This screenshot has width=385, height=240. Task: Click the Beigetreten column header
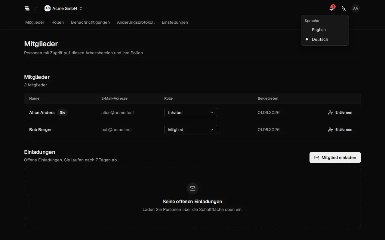[268, 98]
